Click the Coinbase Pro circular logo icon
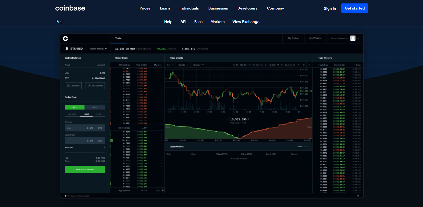Image resolution: width=423 pixels, height=207 pixels. click(65, 39)
